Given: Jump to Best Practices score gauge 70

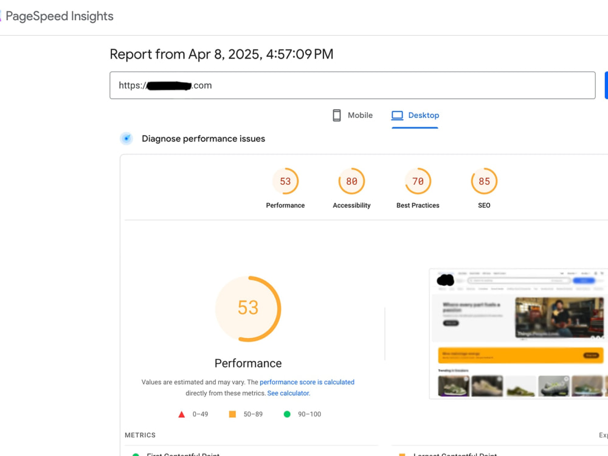Looking at the screenshot, I should pos(418,181).
